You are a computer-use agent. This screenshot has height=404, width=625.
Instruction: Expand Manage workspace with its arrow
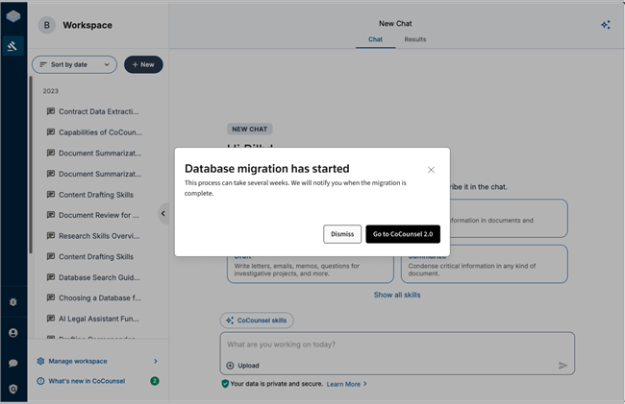[156, 361]
